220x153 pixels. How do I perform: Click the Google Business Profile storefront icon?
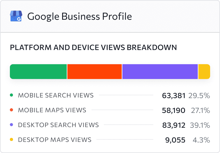pos(16,16)
